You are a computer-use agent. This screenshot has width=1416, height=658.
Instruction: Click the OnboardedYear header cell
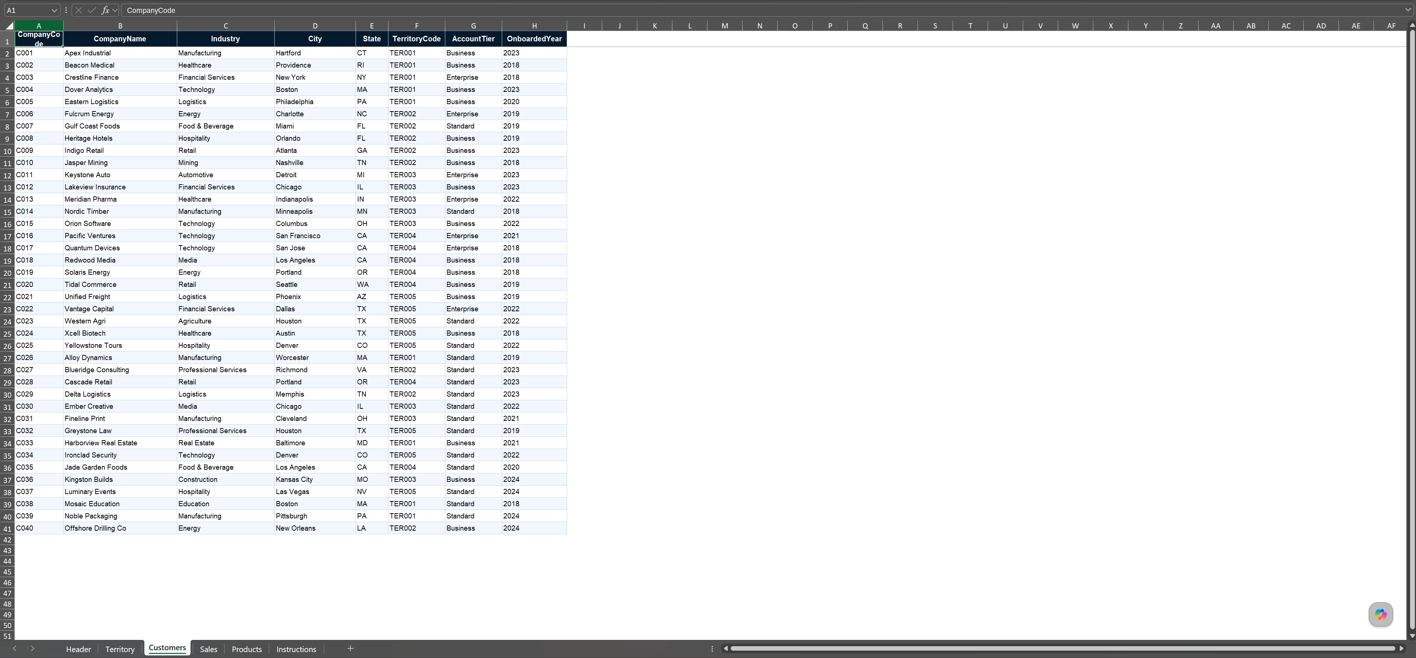coord(534,39)
